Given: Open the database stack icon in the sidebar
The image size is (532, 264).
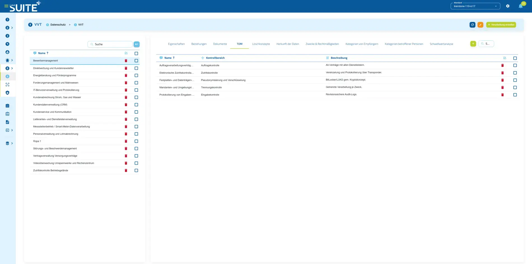Looking at the screenshot, I should pos(8,143).
